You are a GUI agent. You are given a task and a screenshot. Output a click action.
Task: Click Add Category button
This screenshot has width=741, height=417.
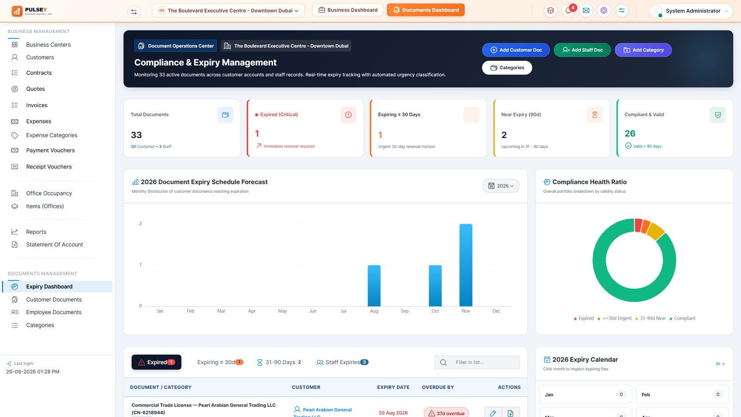(643, 50)
